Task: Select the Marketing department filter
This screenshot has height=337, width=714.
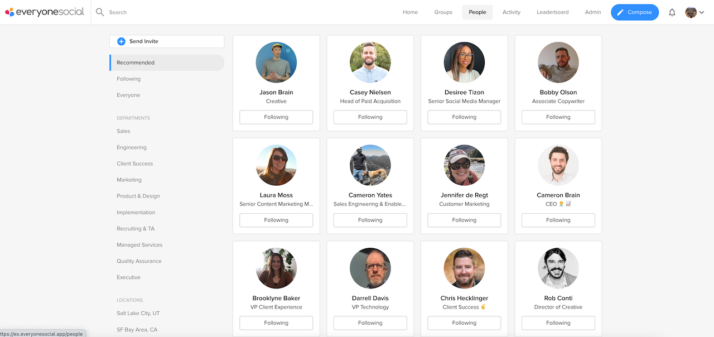Action: [129, 180]
